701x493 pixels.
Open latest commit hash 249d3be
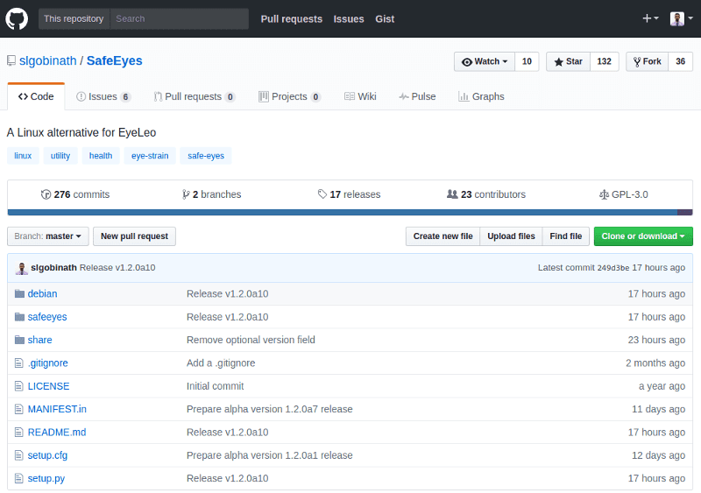click(613, 268)
